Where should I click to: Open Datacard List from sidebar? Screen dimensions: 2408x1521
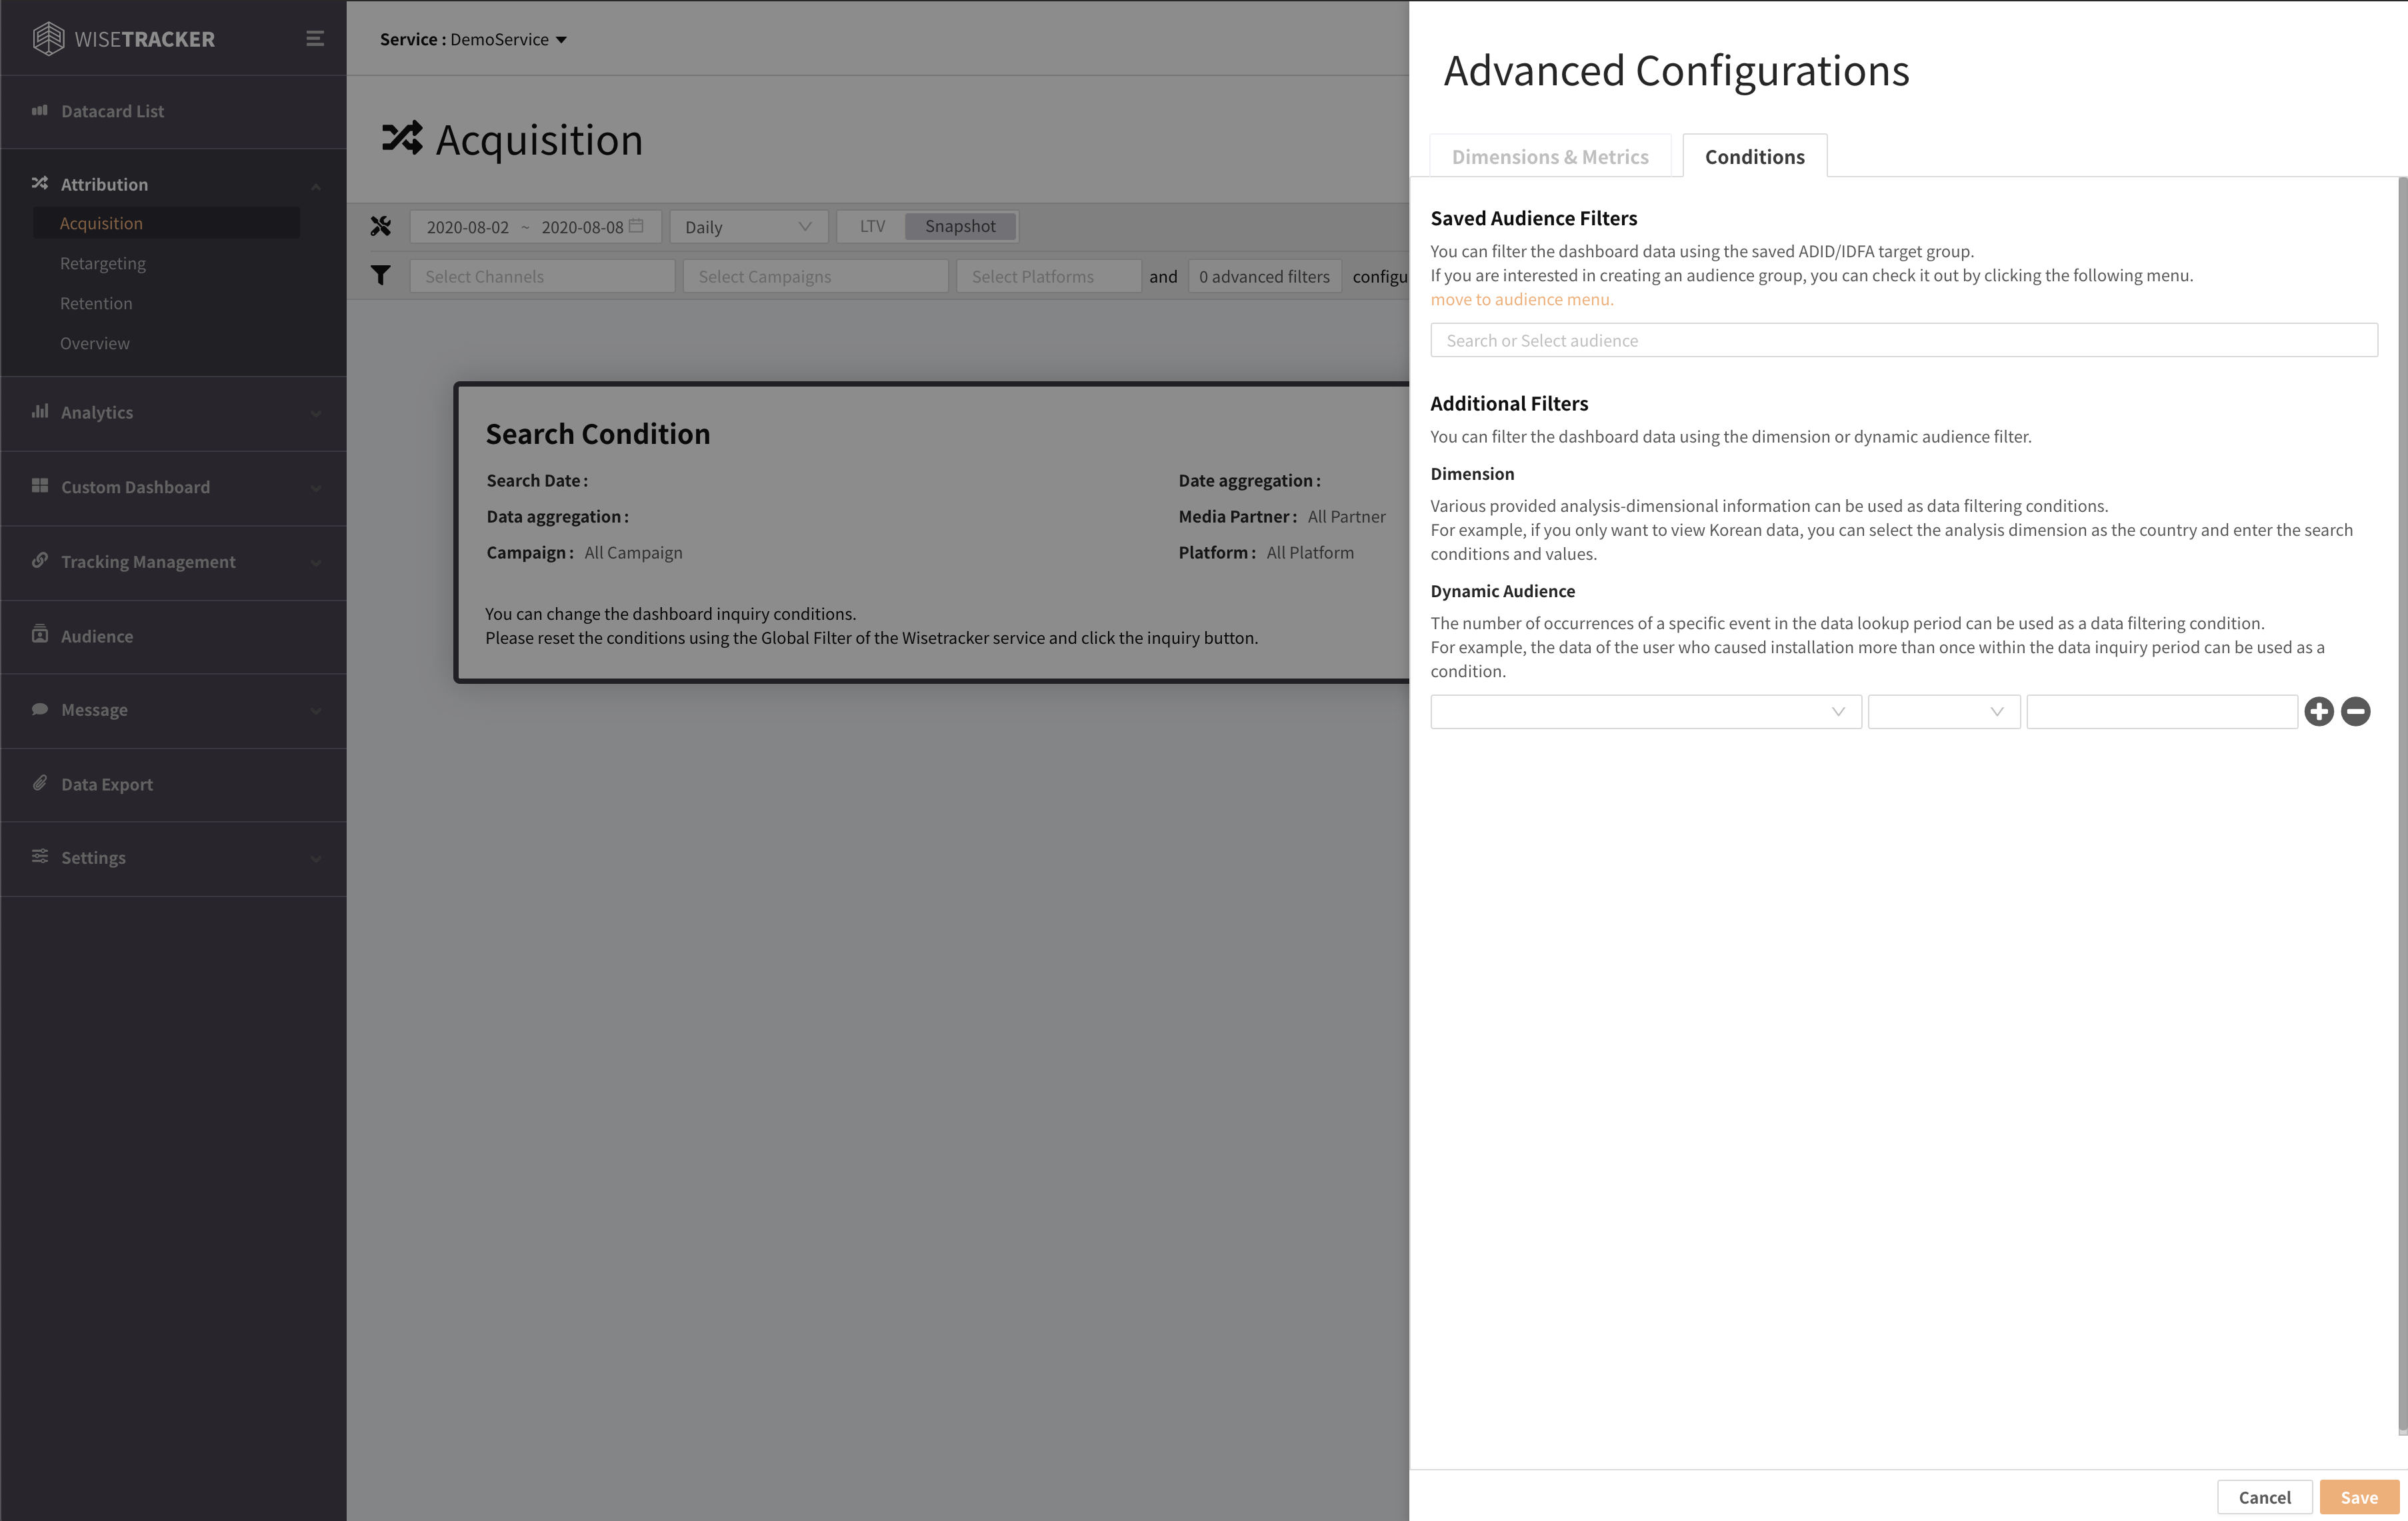tap(112, 111)
